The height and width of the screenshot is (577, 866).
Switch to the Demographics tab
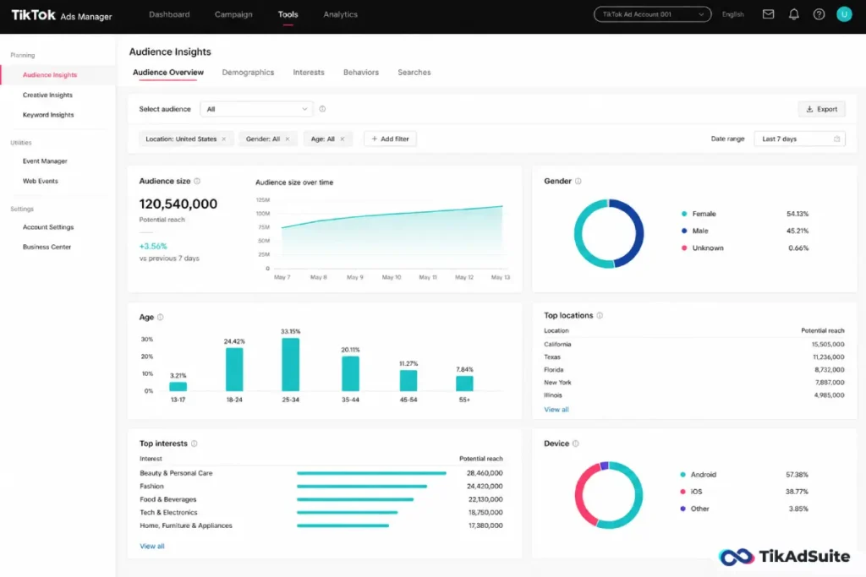248,73
